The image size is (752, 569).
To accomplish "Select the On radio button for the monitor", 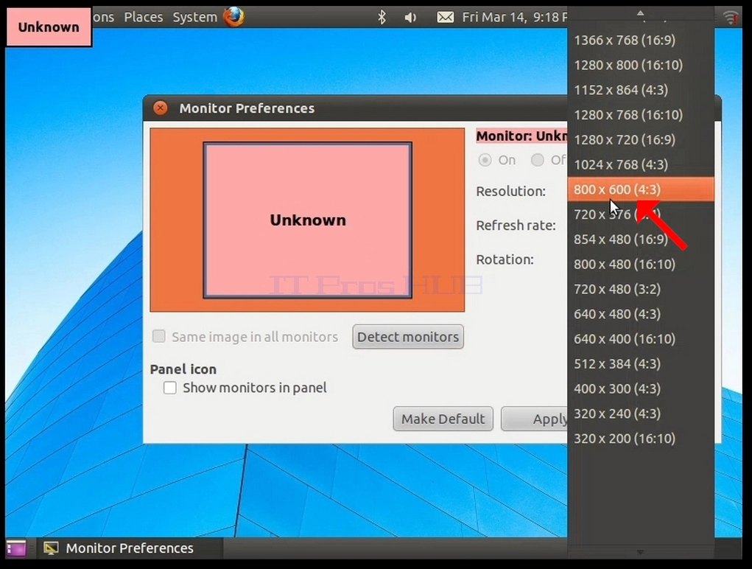I will point(485,160).
